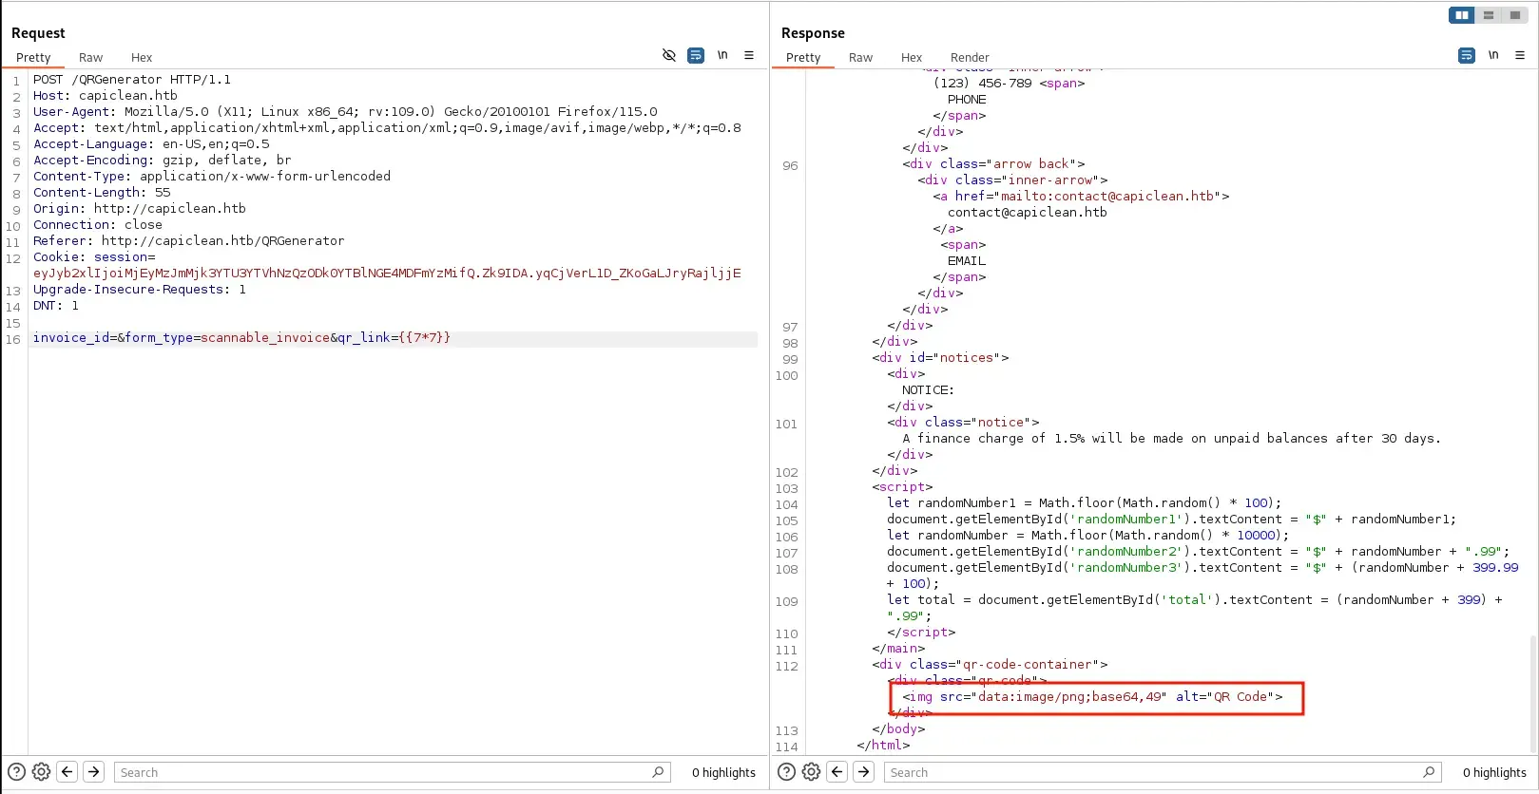This screenshot has width=1539, height=794.
Task: Click the Content-Type header line
Action: (212, 177)
